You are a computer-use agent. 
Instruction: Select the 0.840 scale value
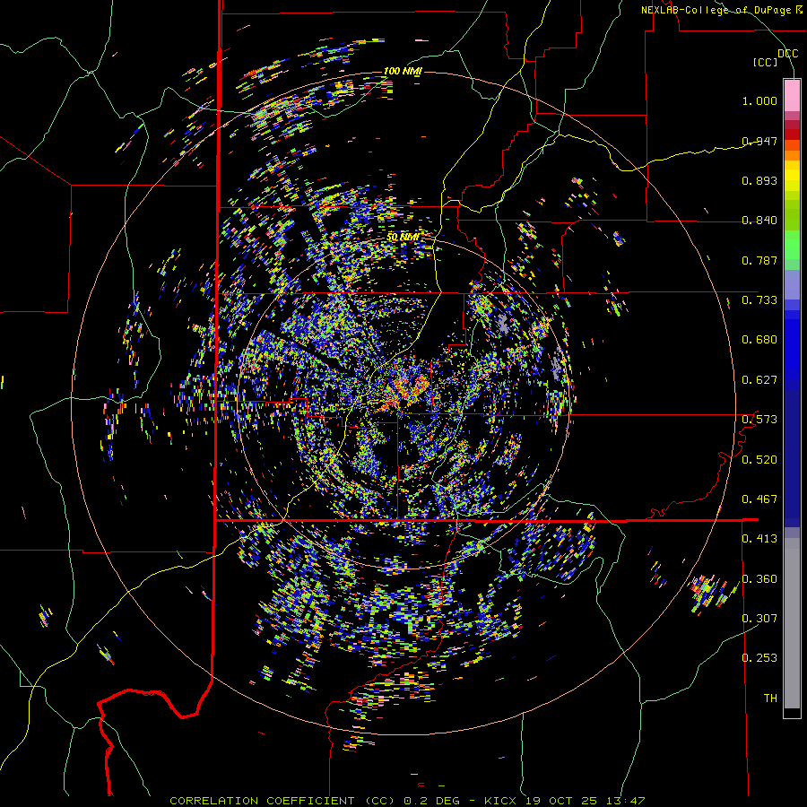[x=759, y=221]
